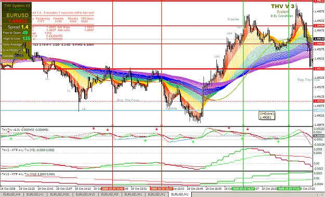Click the 19 Oct 13:25 time axis label
325x197 pixels.
[x=27, y=189]
